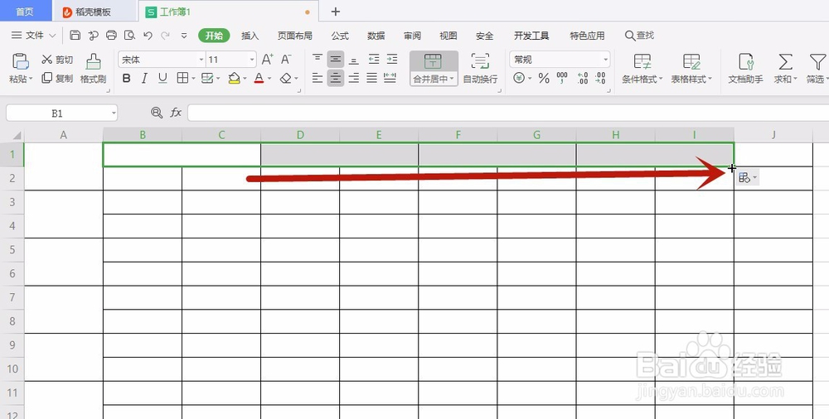Click the currency ¥ format icon
The image size is (829, 419).
(519, 78)
